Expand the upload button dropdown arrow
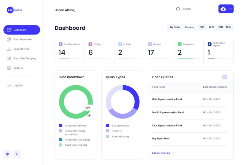 [x=231, y=9]
